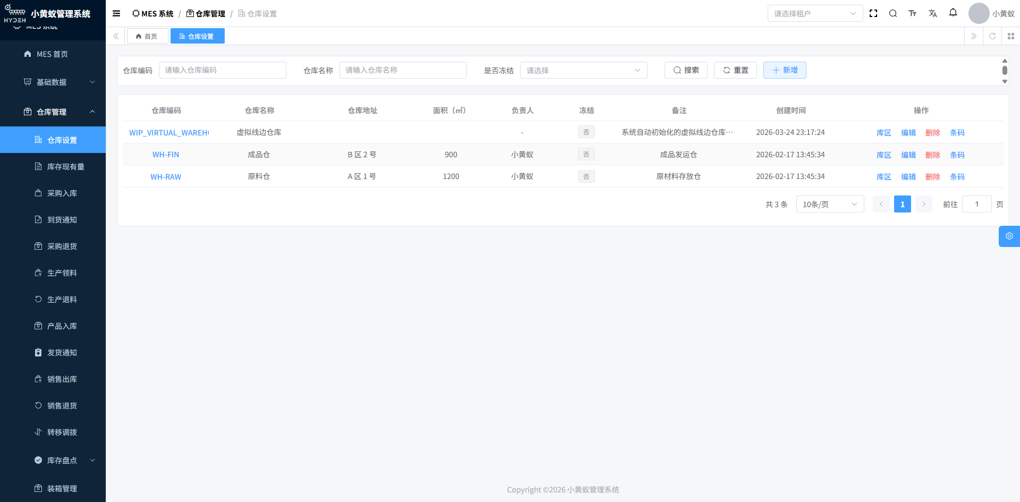Open 产品入库 sidebar item

pyautogui.click(x=53, y=326)
